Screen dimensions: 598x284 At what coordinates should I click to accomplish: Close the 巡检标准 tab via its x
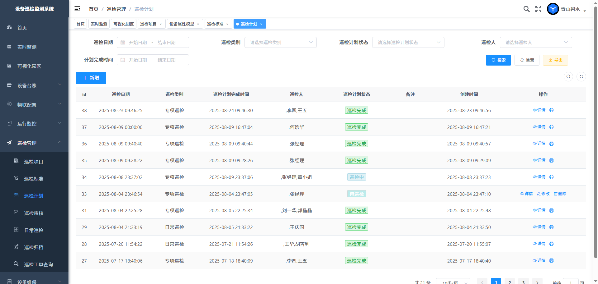(227, 24)
